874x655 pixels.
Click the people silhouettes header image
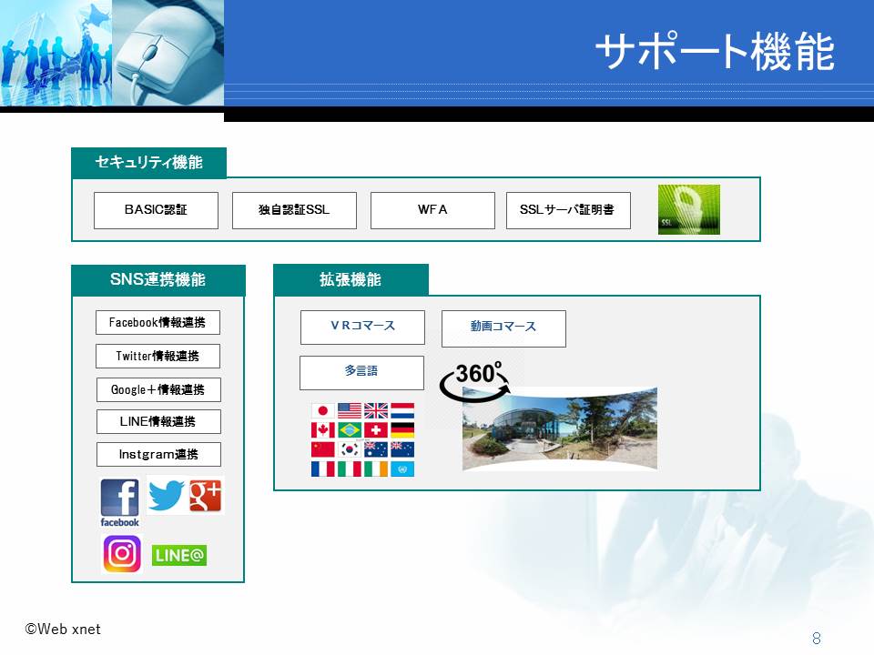point(56,53)
